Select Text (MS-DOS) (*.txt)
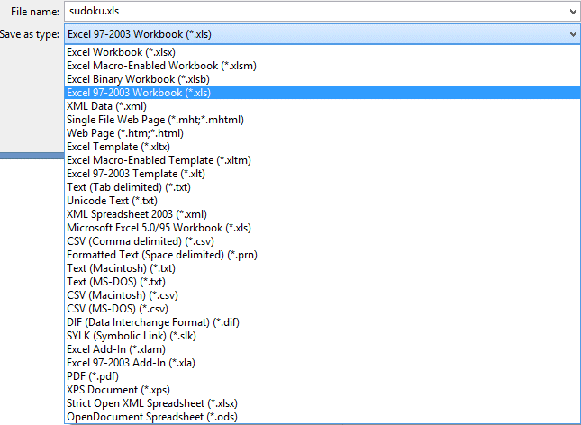The image size is (581, 425). (x=322, y=282)
